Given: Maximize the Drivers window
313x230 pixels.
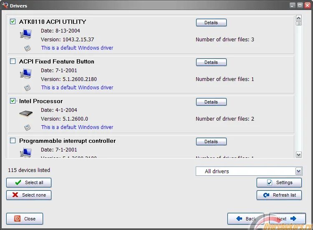Looking at the screenshot, I should [300, 5].
